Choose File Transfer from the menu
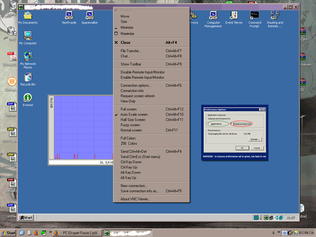316x237 pixels. [x=131, y=51]
